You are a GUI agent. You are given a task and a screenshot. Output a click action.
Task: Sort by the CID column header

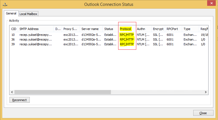14,29
